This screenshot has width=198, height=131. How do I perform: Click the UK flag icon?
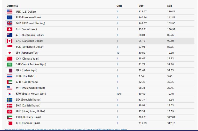click(x=10, y=23)
